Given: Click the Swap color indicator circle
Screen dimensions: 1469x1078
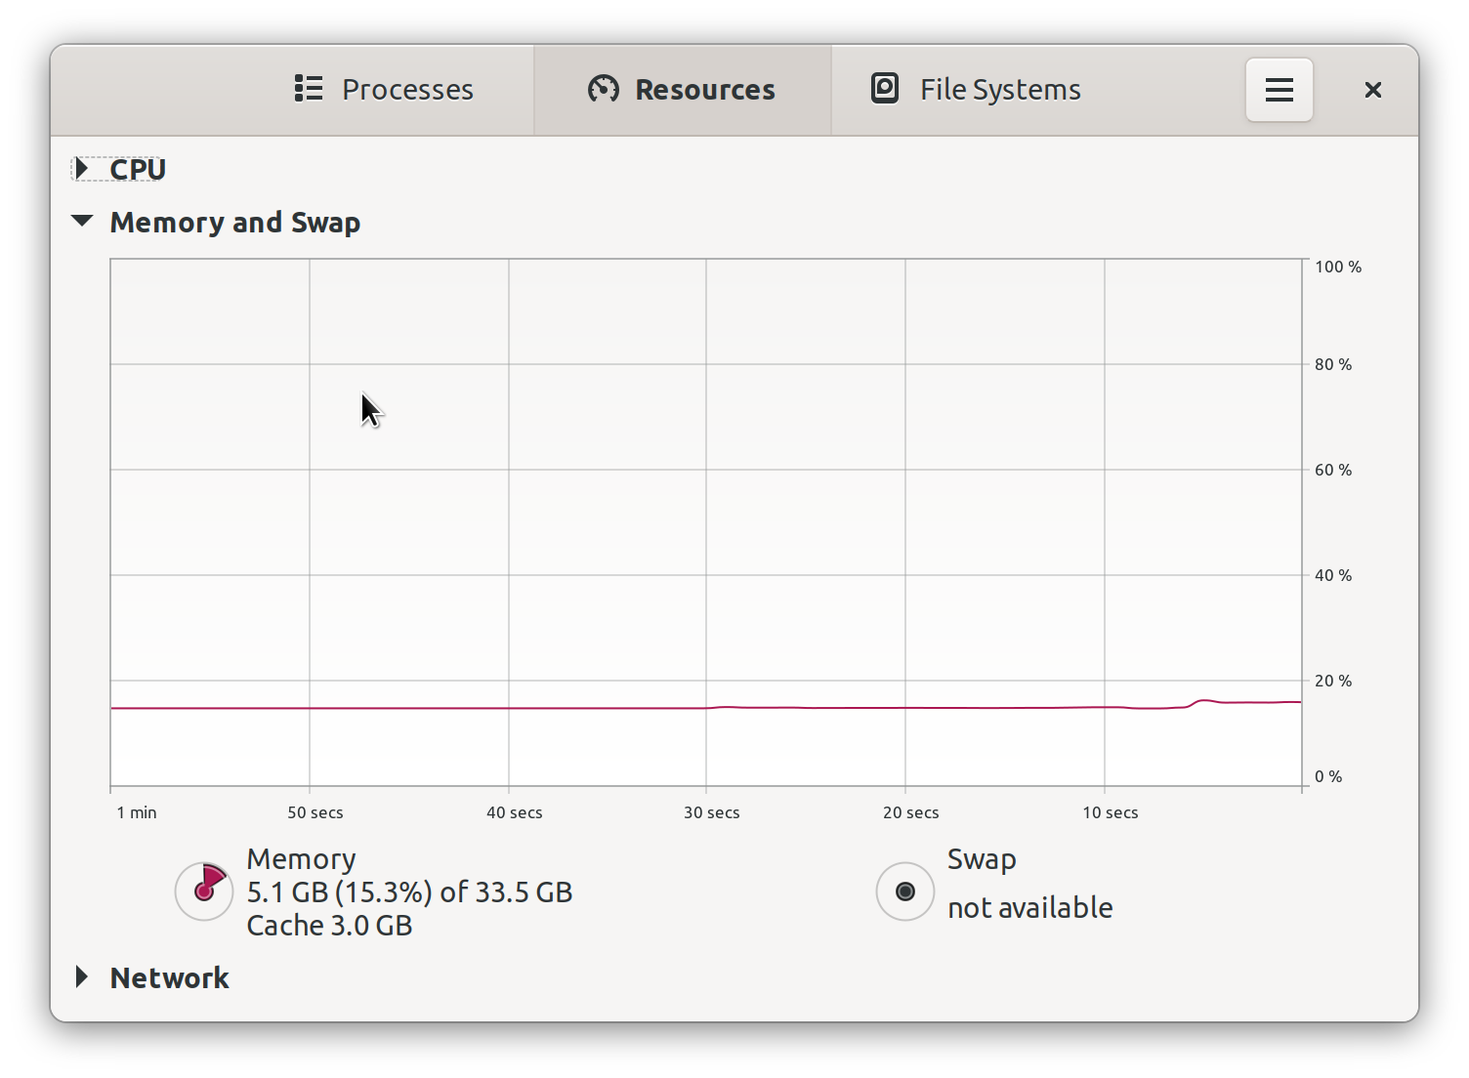Looking at the screenshot, I should [x=905, y=891].
